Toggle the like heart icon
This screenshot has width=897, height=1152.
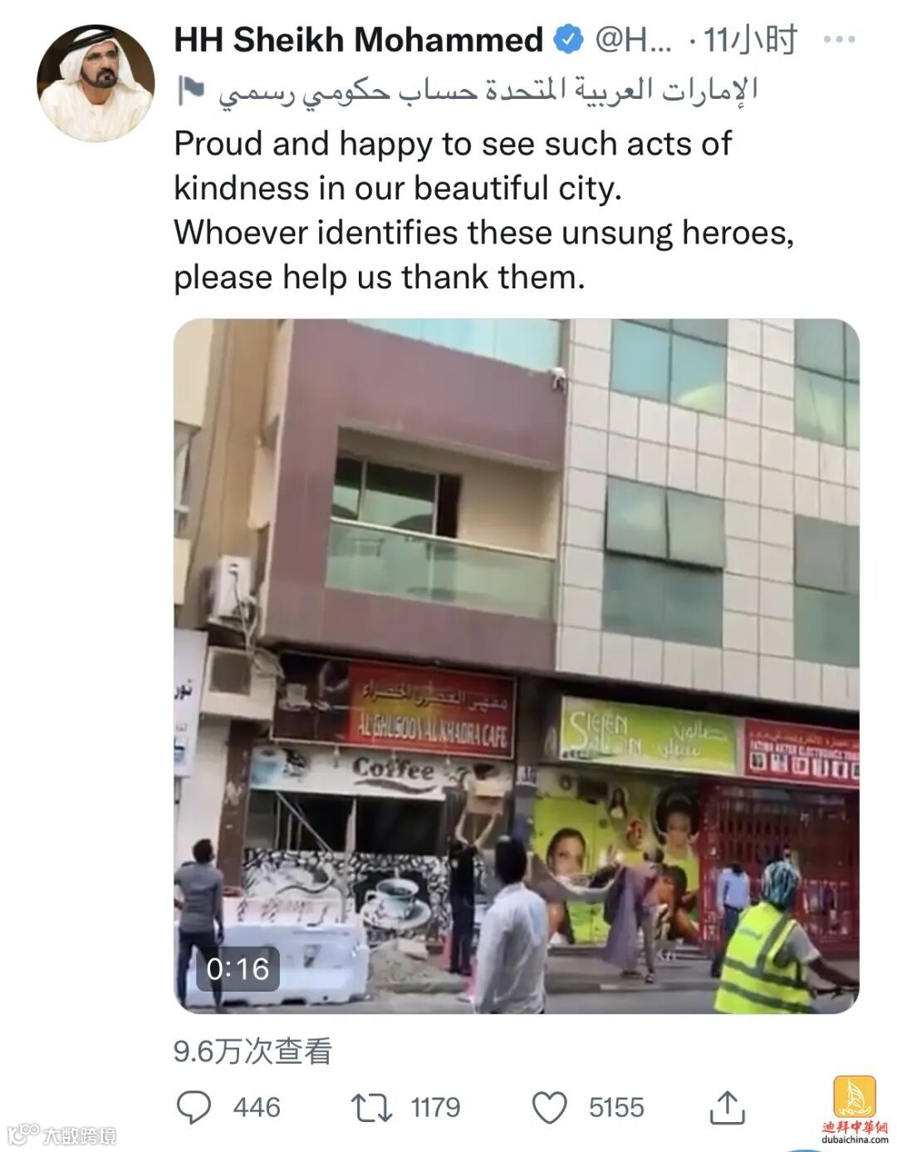click(x=549, y=1108)
